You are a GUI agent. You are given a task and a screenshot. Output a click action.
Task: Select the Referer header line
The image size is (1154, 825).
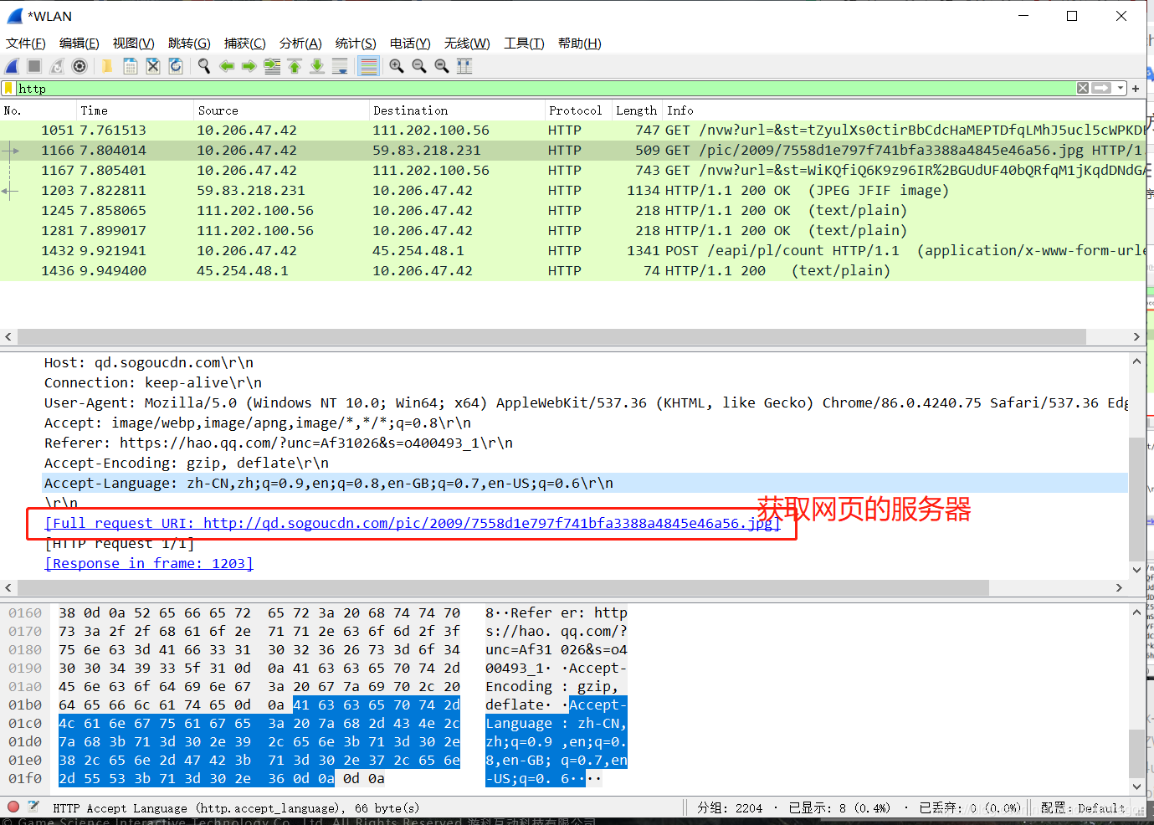(279, 443)
